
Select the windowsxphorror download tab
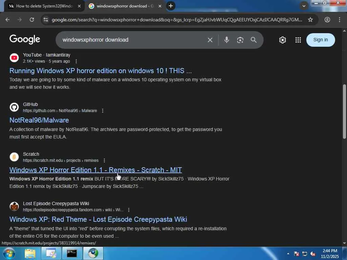click(125, 6)
